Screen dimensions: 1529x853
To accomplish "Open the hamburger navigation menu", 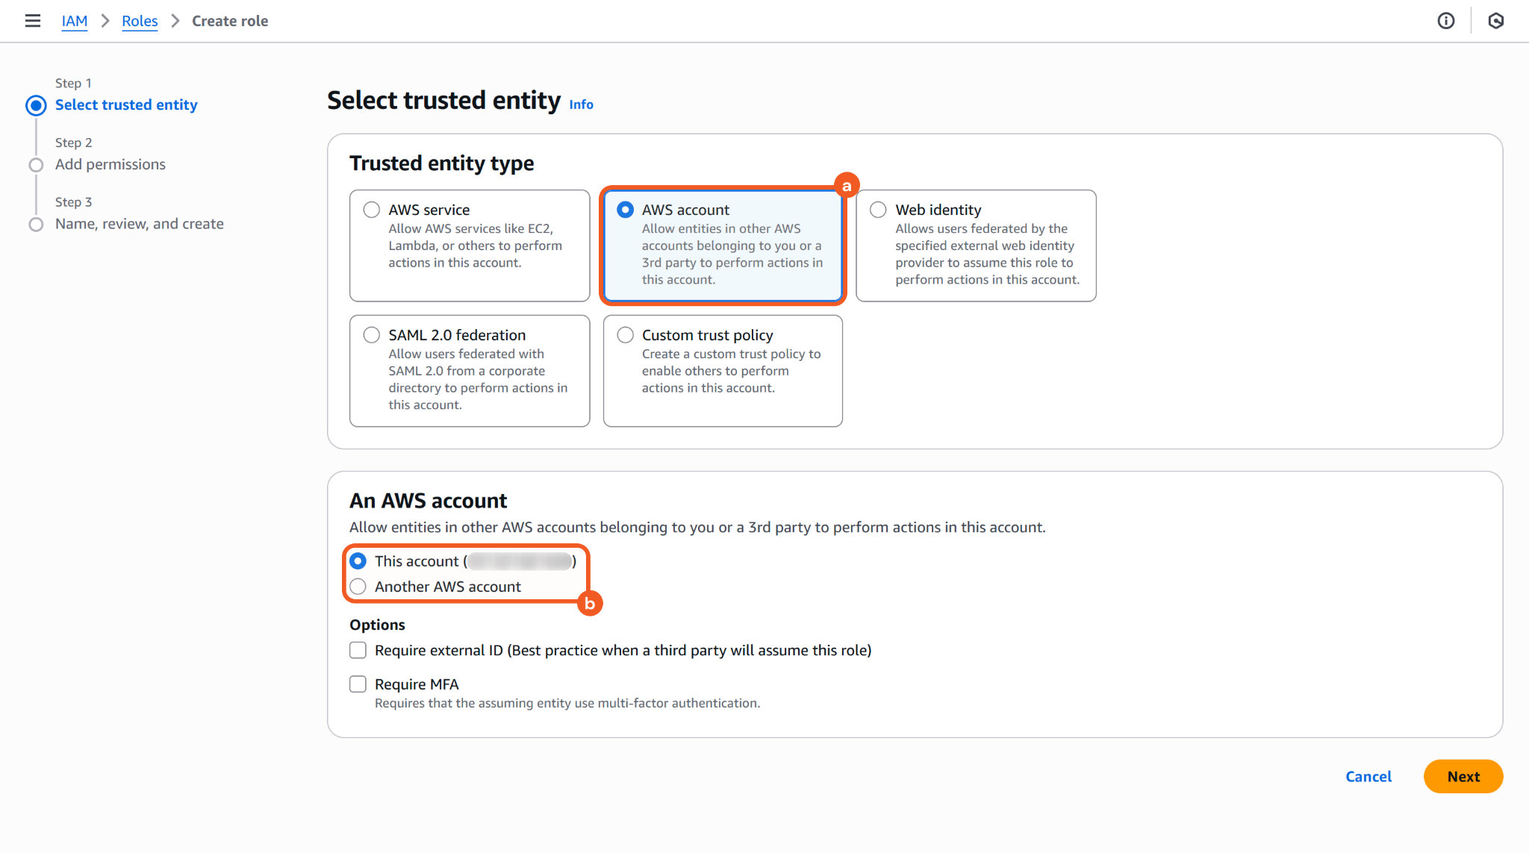I will click(x=32, y=21).
